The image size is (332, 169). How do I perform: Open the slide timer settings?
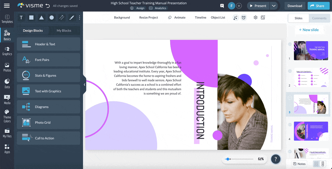[244, 17]
